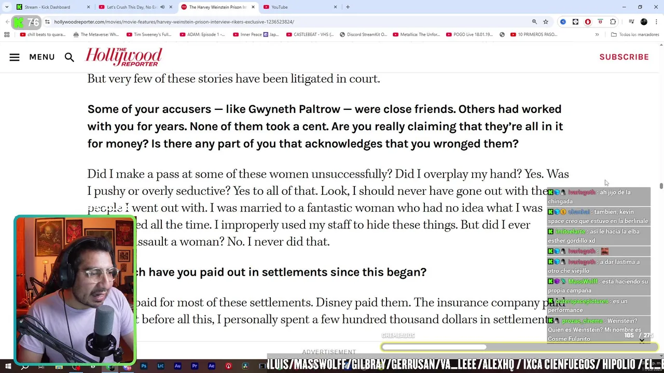
Task: Open the zoom magnifier in address bar
Action: coord(534,22)
